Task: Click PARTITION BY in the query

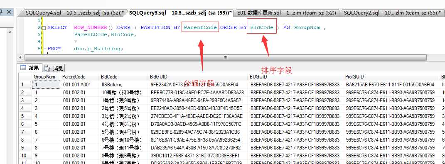Action: [x=160, y=27]
